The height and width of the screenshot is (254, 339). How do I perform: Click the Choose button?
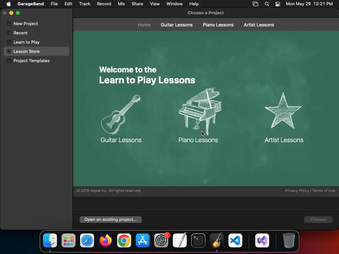[x=318, y=220]
